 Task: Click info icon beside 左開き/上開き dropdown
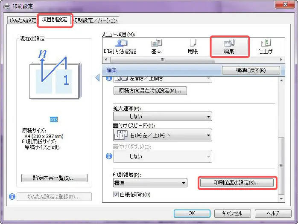pyautogui.click(x=109, y=78)
